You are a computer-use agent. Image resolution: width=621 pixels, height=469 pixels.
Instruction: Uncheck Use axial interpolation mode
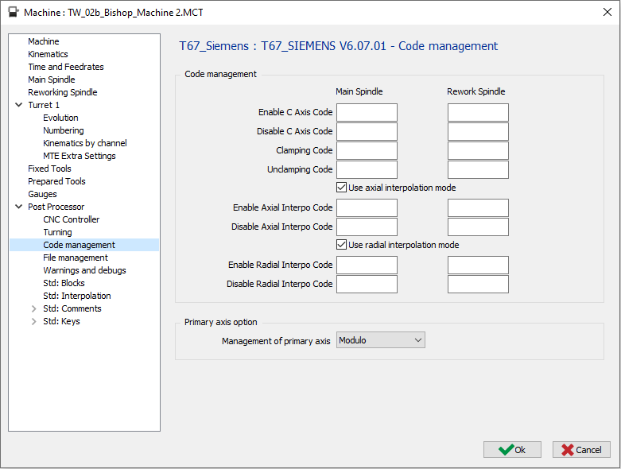[342, 188]
